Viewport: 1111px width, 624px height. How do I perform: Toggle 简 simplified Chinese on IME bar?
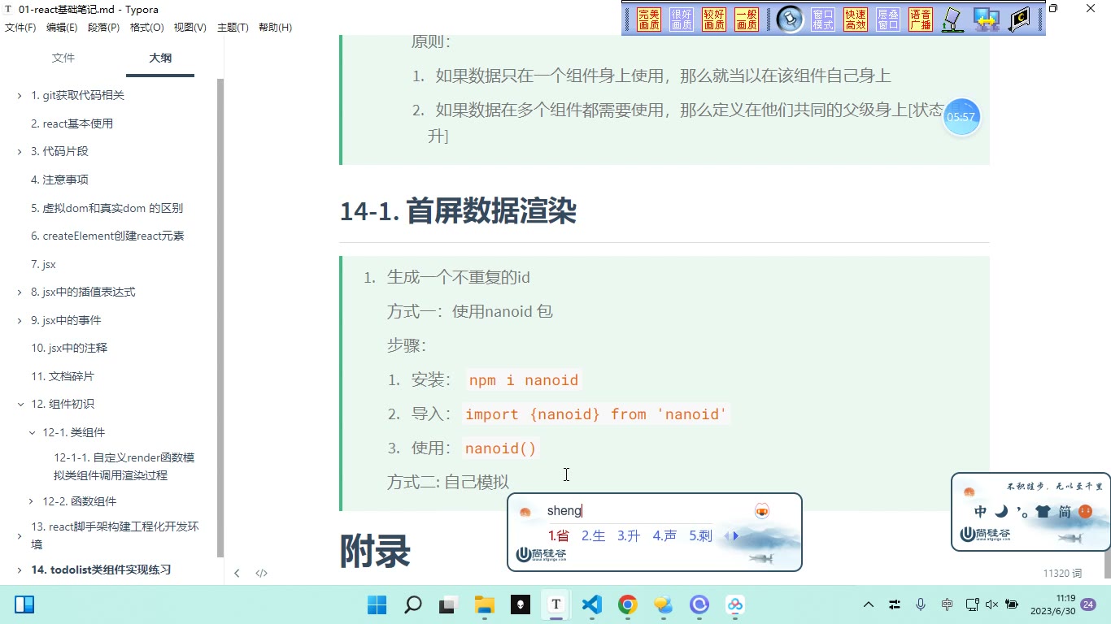(x=1065, y=511)
